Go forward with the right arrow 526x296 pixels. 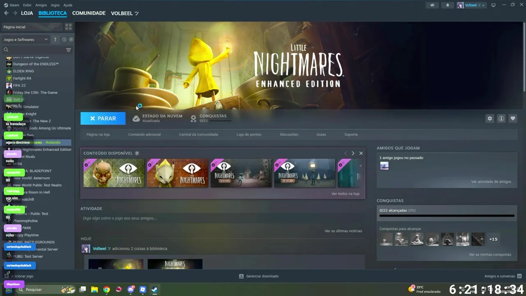point(15,13)
